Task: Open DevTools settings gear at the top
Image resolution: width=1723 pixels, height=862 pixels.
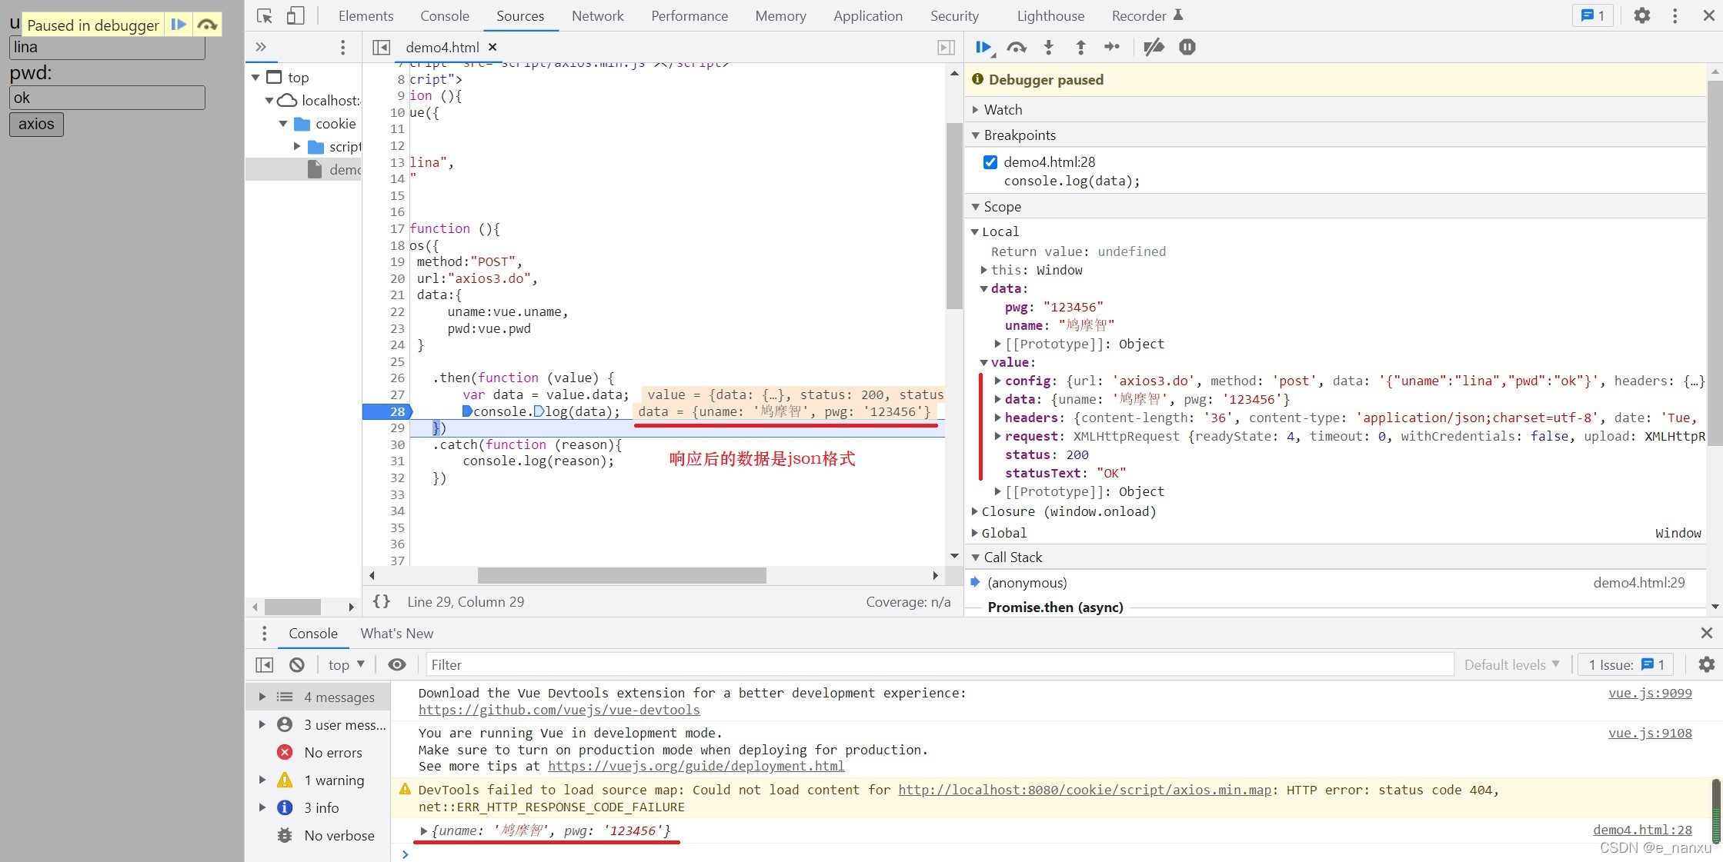Action: point(1642,16)
